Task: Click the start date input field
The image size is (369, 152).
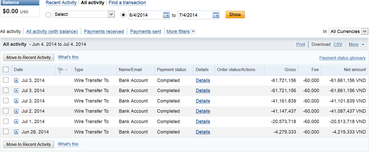Action: click(145, 15)
